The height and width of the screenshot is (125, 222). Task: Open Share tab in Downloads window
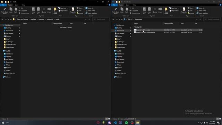[128, 5]
